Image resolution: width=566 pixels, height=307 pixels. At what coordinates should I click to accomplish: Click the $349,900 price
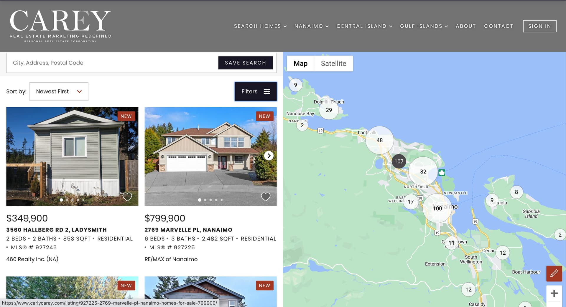[27, 218]
